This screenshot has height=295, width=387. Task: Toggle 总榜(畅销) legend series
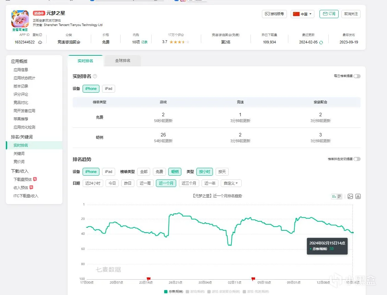tap(173, 292)
